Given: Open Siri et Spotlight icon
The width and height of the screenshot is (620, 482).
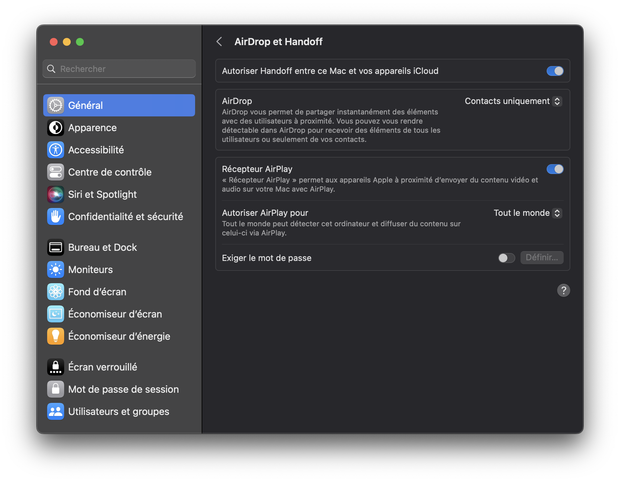Looking at the screenshot, I should (x=56, y=194).
